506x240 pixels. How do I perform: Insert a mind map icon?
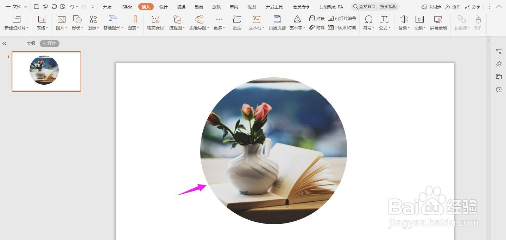click(x=199, y=19)
